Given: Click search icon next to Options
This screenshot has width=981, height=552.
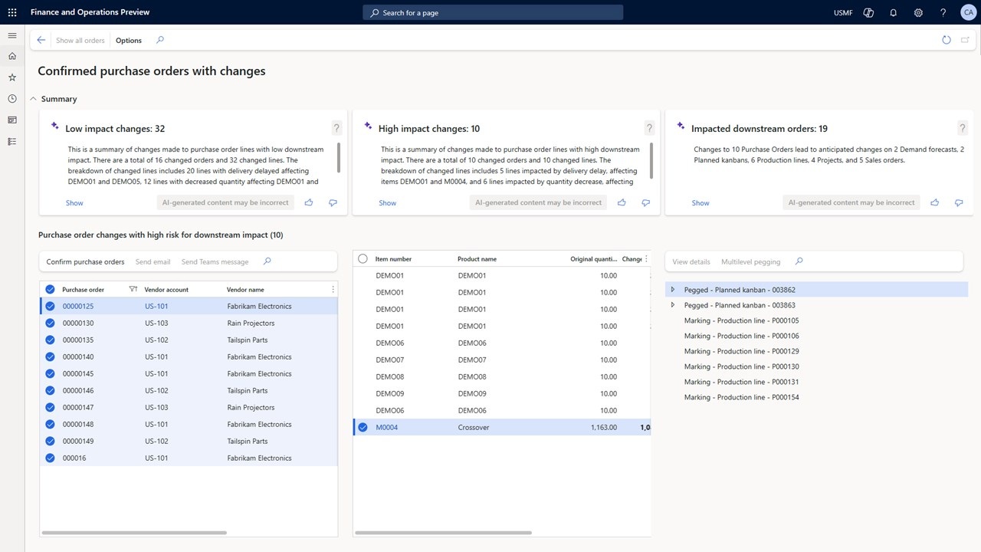Looking at the screenshot, I should [160, 41].
